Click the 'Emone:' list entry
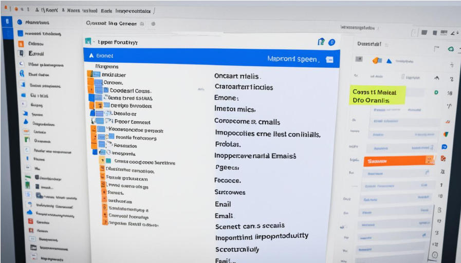461x263 pixels. tap(226, 98)
